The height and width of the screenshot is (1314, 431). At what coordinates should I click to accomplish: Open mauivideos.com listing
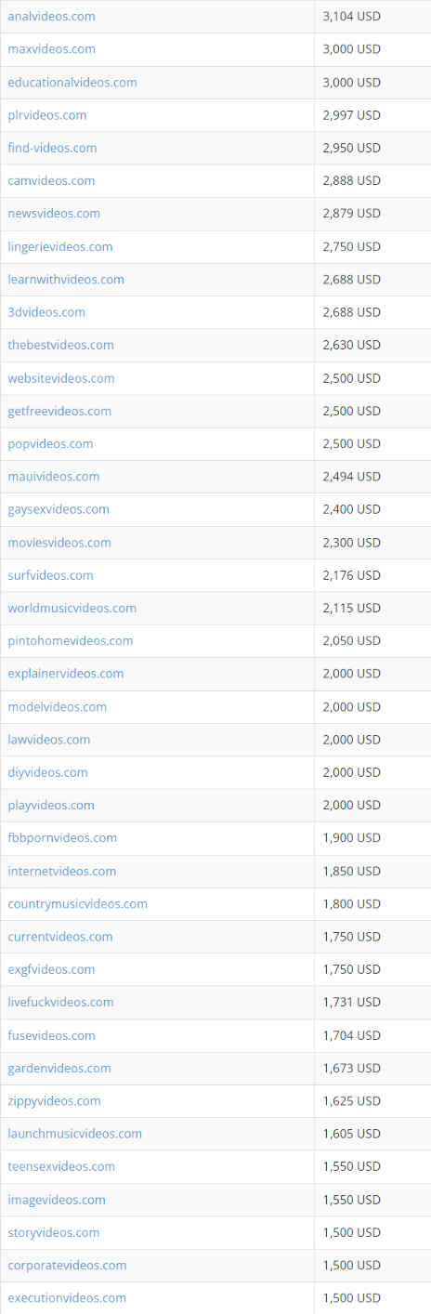(54, 477)
